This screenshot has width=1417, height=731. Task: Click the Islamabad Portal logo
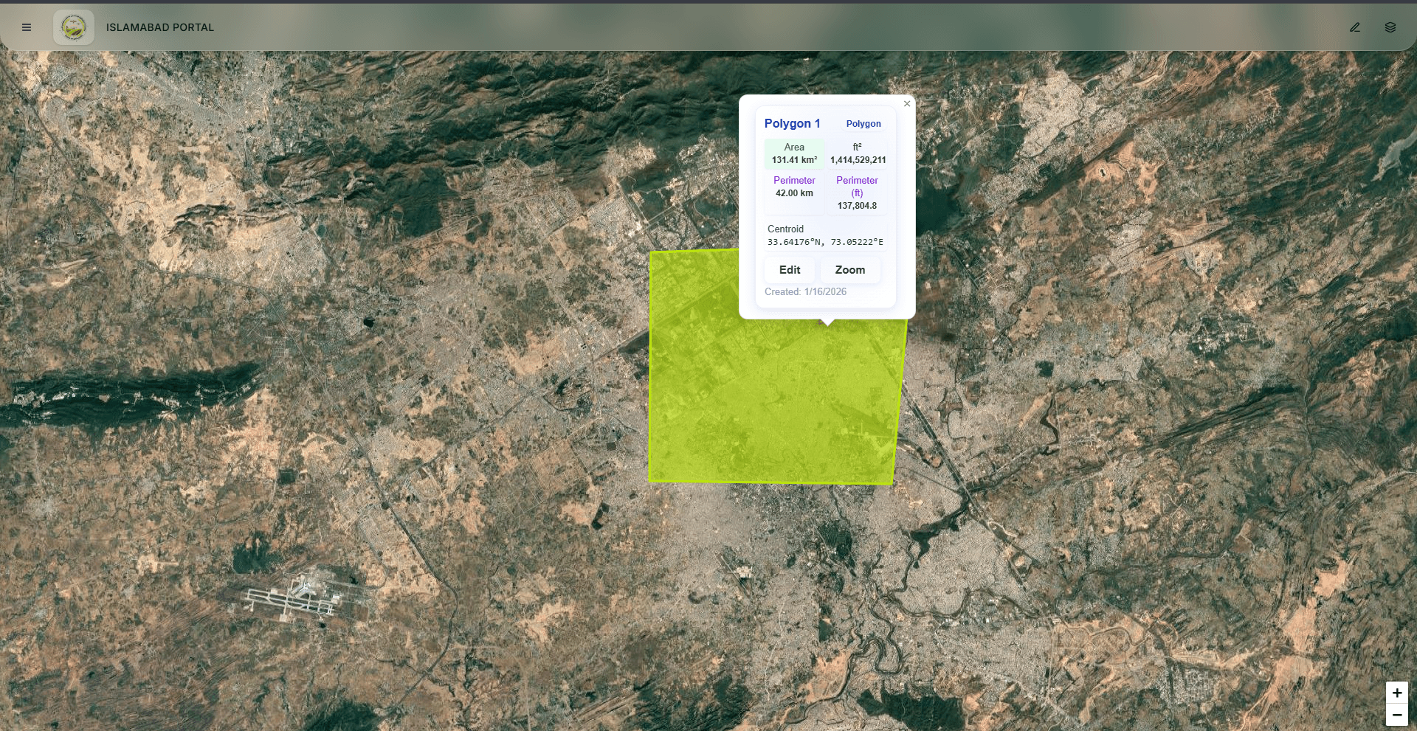pos(74,27)
